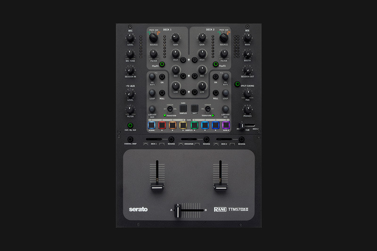377x251 pixels.
Task: Click the Deck 1 Mid kill button
Action: coord(183,76)
